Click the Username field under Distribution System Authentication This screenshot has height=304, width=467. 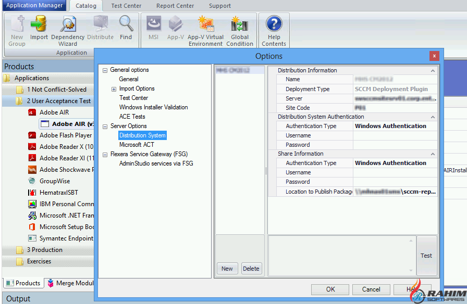[395, 135]
